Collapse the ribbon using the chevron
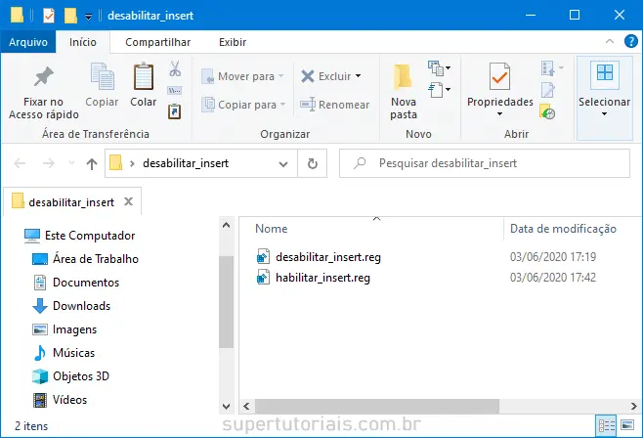This screenshot has width=643, height=438. 610,42
